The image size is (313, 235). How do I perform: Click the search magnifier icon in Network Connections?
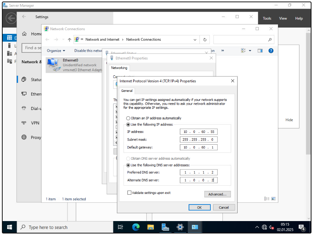coord(270,40)
